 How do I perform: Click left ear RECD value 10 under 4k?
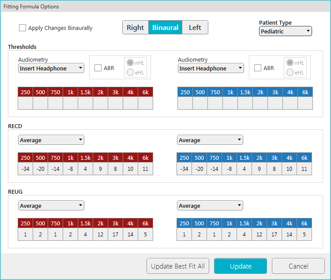tap(289, 169)
